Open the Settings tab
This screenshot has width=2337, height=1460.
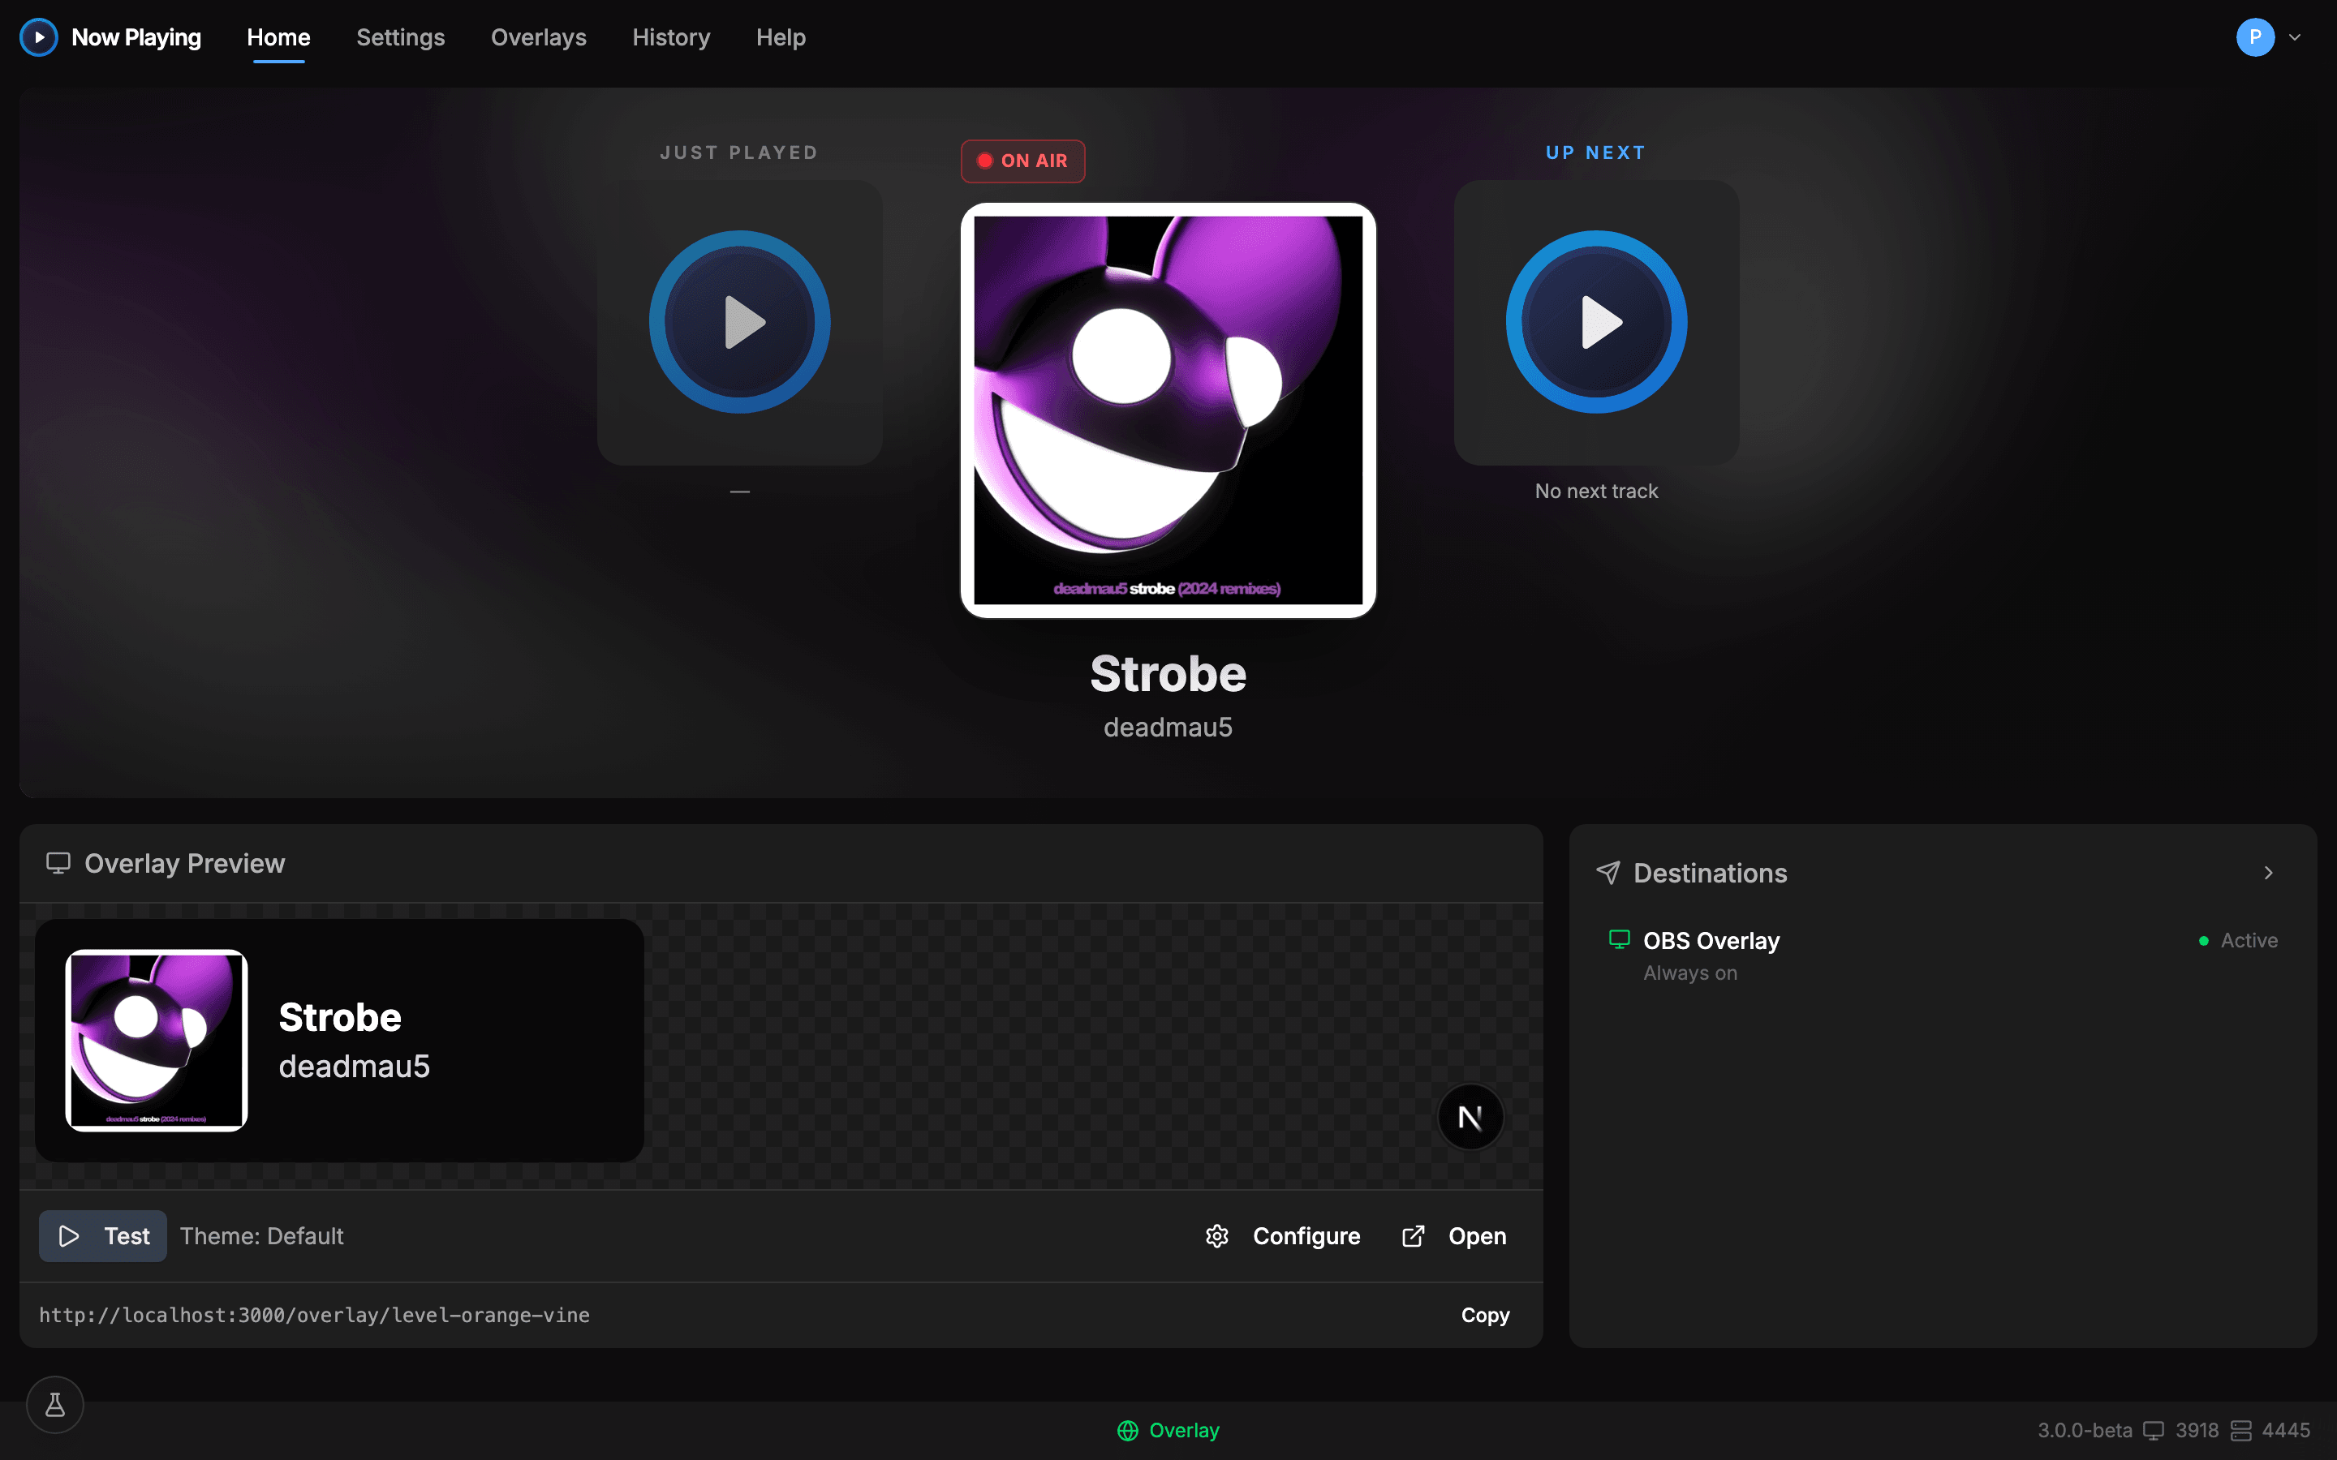pyautogui.click(x=401, y=37)
